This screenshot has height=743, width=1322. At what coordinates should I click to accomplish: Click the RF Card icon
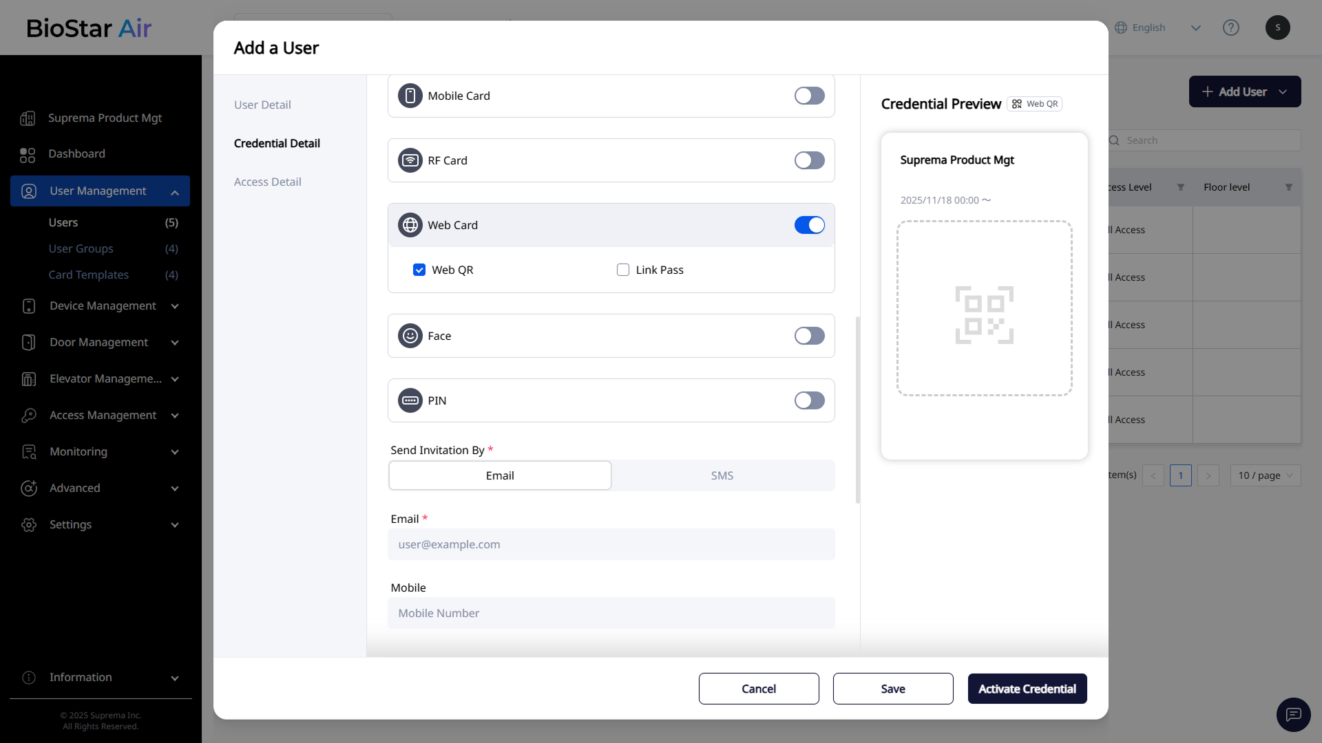tap(410, 160)
